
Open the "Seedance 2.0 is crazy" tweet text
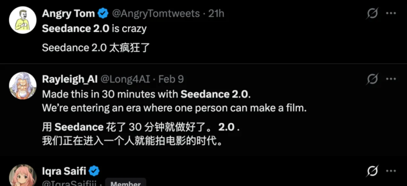pos(94,29)
